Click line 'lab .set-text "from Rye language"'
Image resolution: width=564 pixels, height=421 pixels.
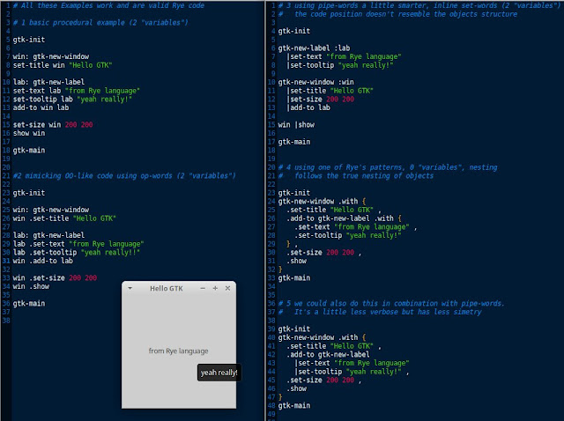[78, 244]
